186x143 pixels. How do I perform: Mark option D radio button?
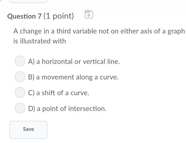20,108
